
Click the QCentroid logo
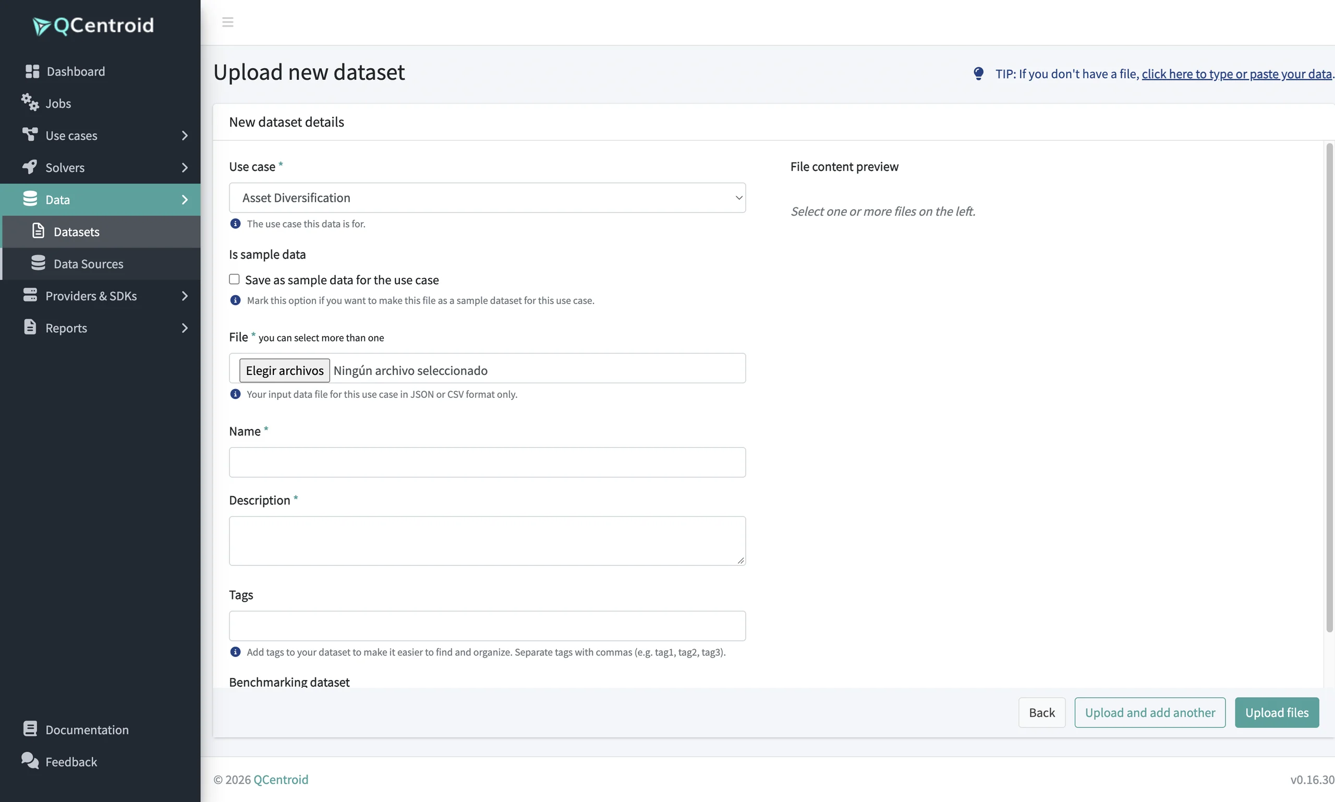coord(93,25)
